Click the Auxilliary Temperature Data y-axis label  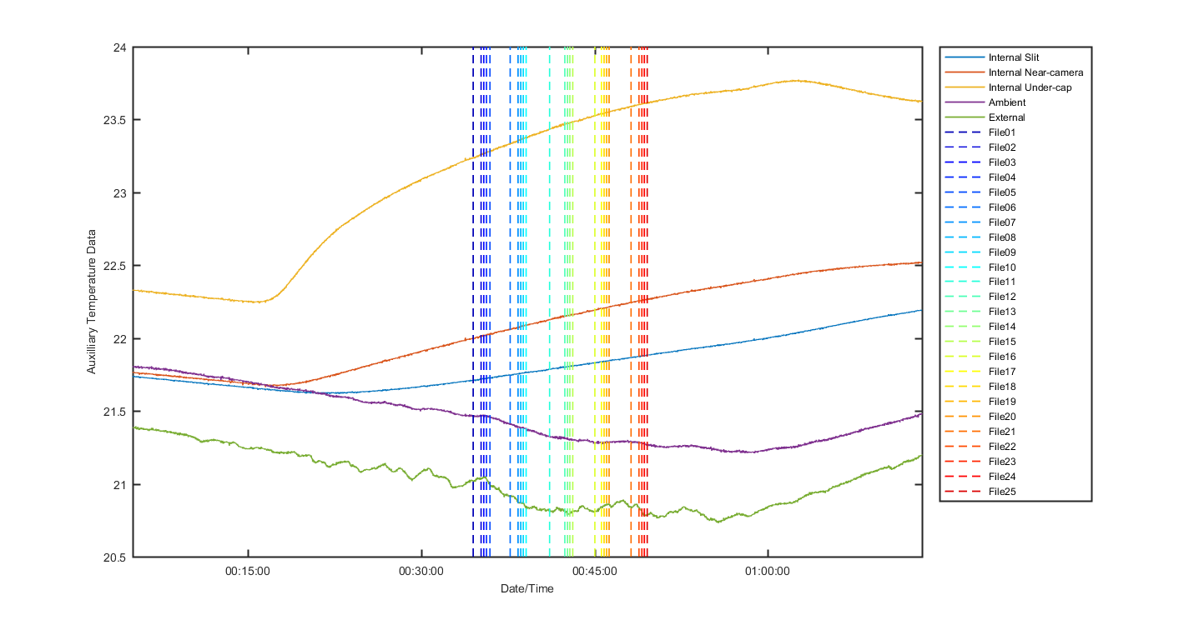92,302
